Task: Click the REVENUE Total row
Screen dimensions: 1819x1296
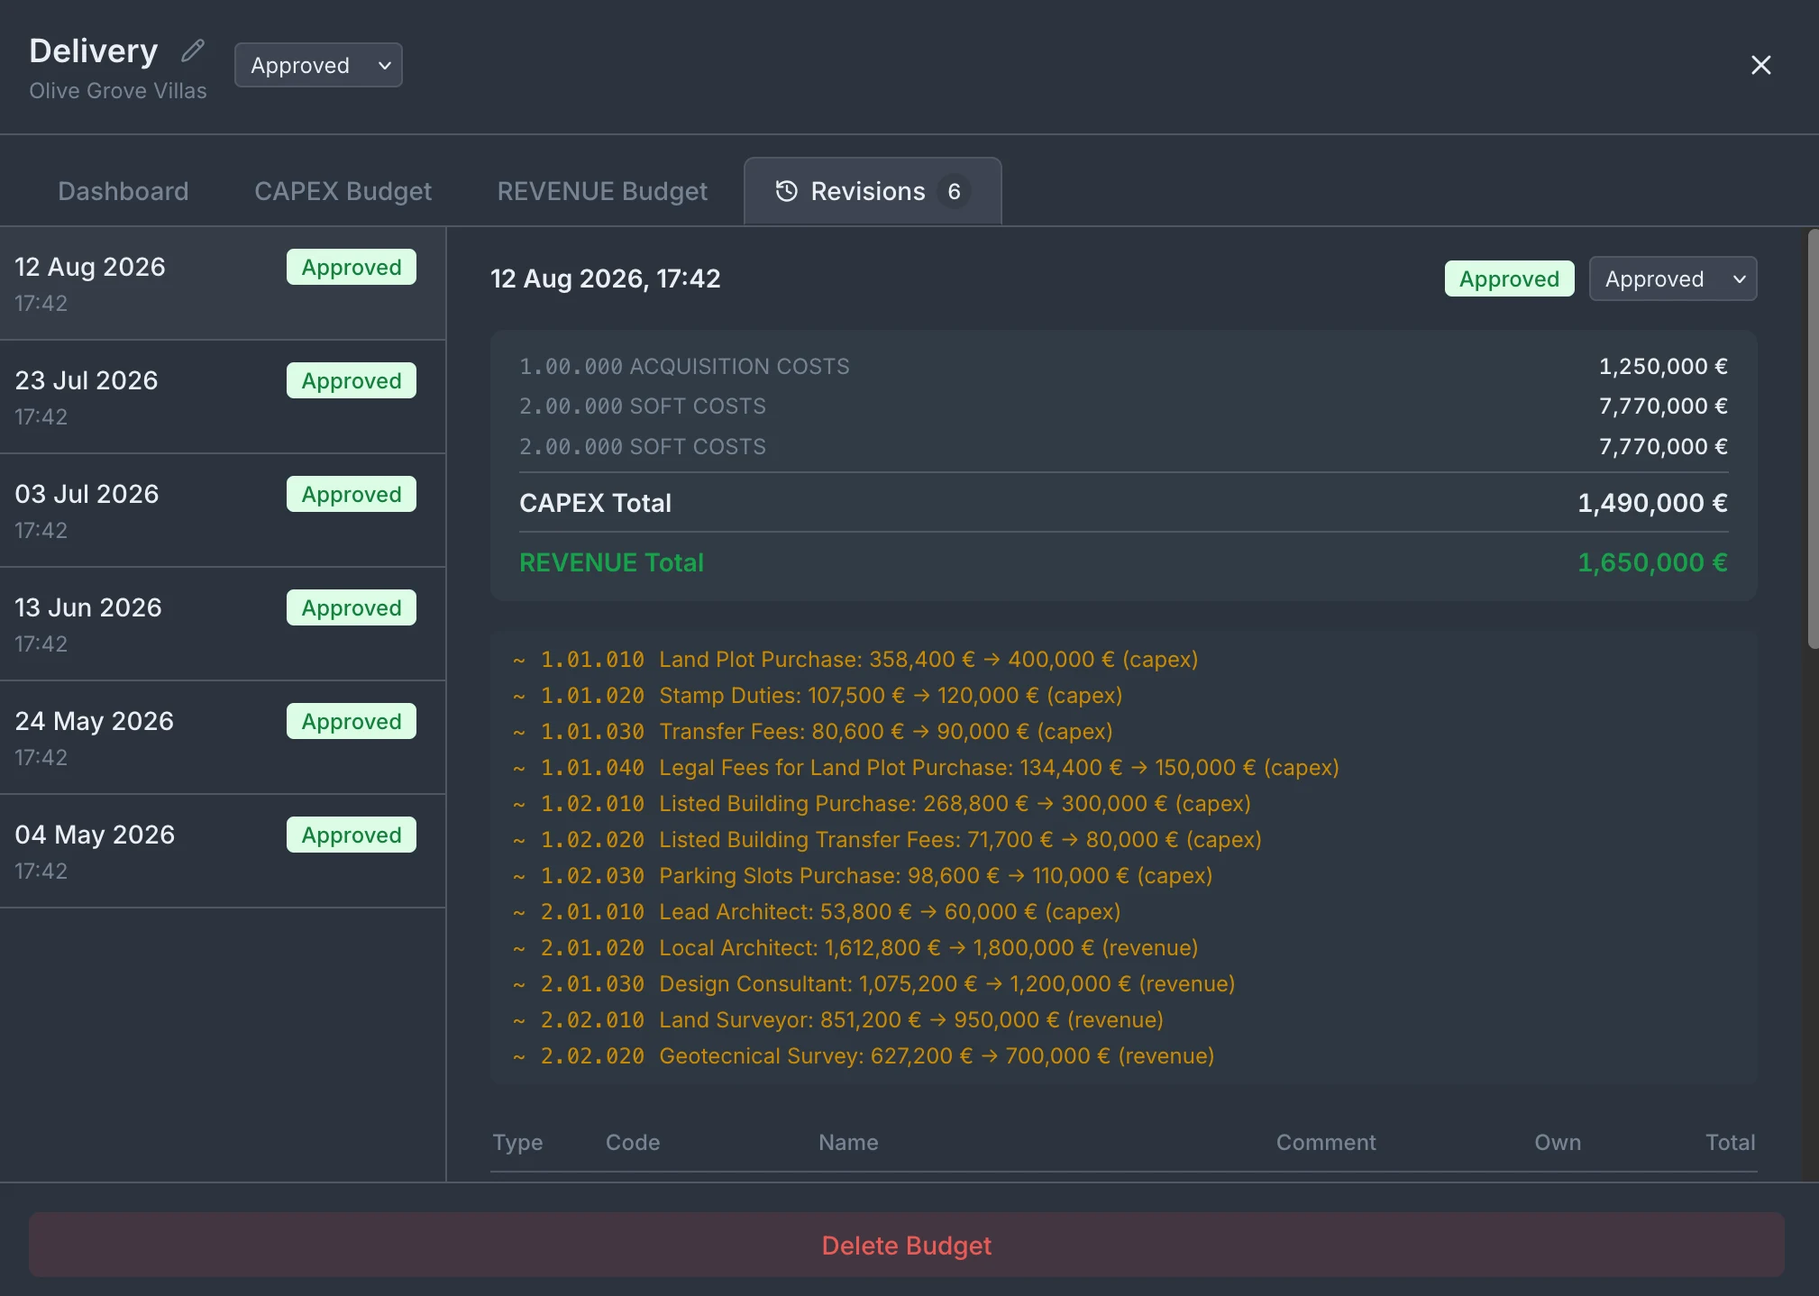Action: 1123,562
